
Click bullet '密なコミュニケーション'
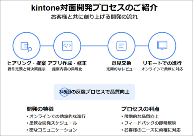coord(52,130)
